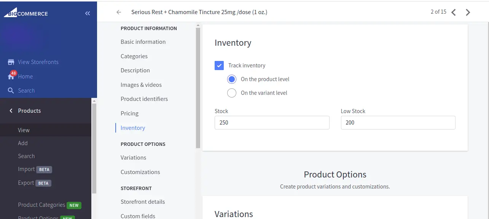Select On the product level radio

(x=232, y=79)
